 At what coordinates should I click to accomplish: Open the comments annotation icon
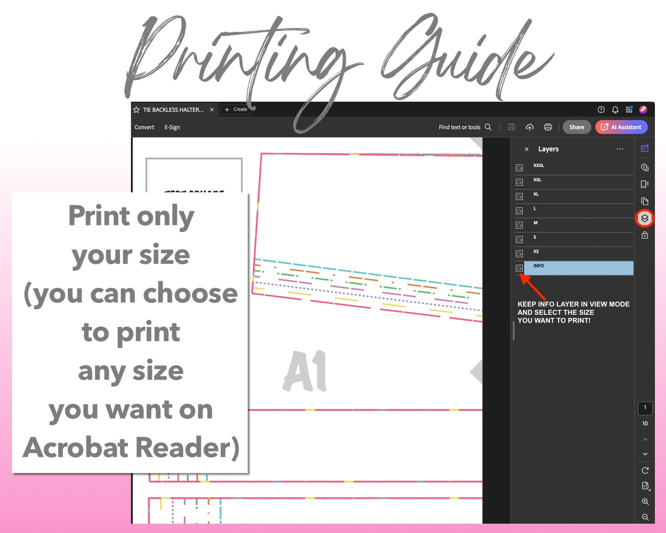pyautogui.click(x=644, y=167)
